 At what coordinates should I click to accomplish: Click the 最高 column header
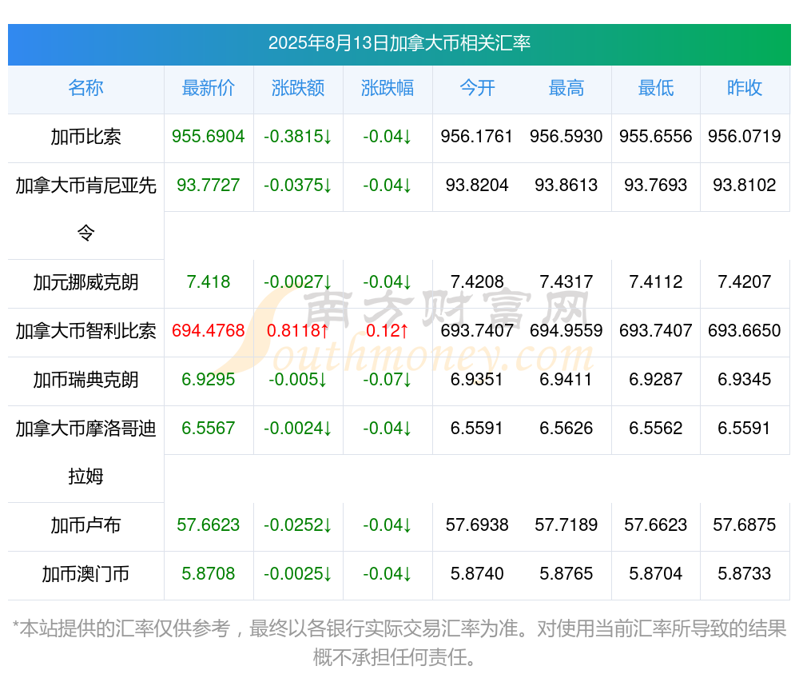[566, 88]
